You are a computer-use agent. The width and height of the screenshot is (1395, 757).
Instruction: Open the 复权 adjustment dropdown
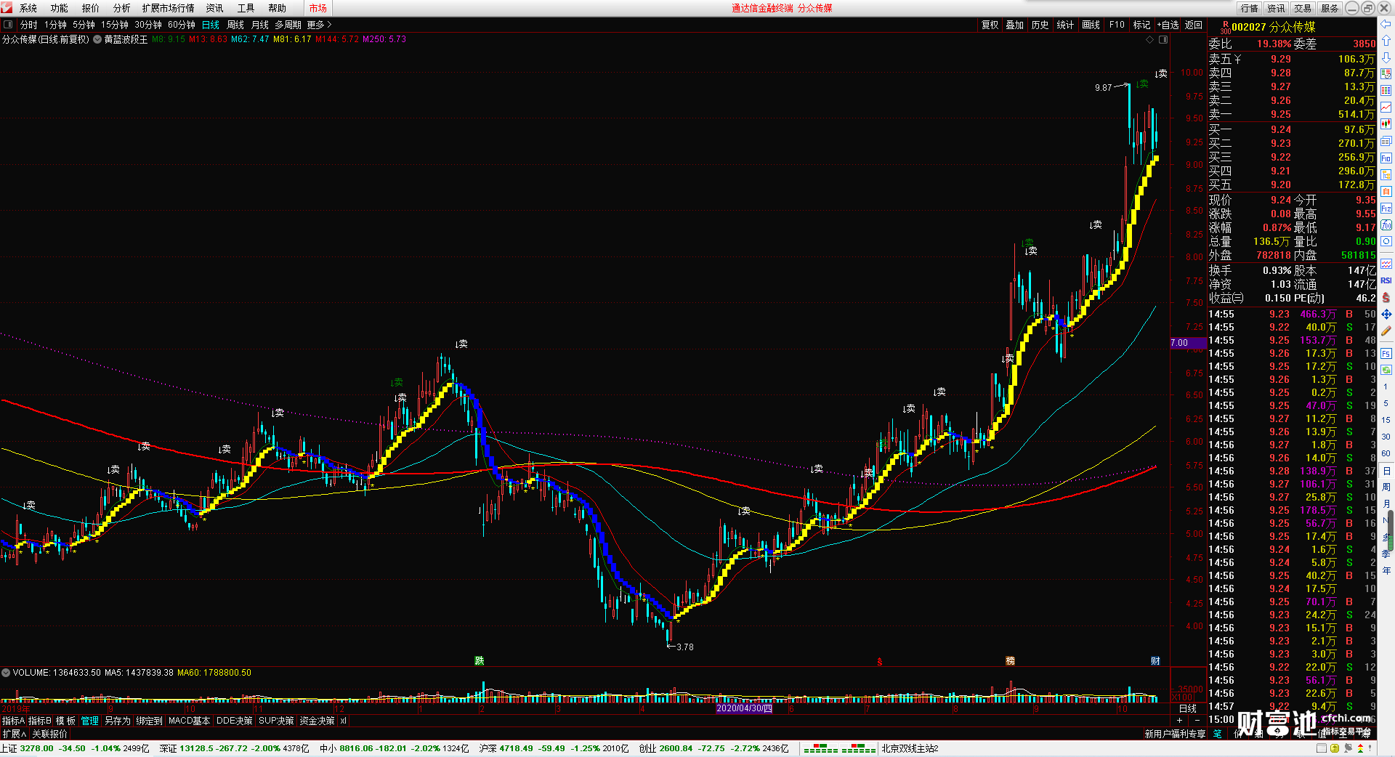point(990,25)
